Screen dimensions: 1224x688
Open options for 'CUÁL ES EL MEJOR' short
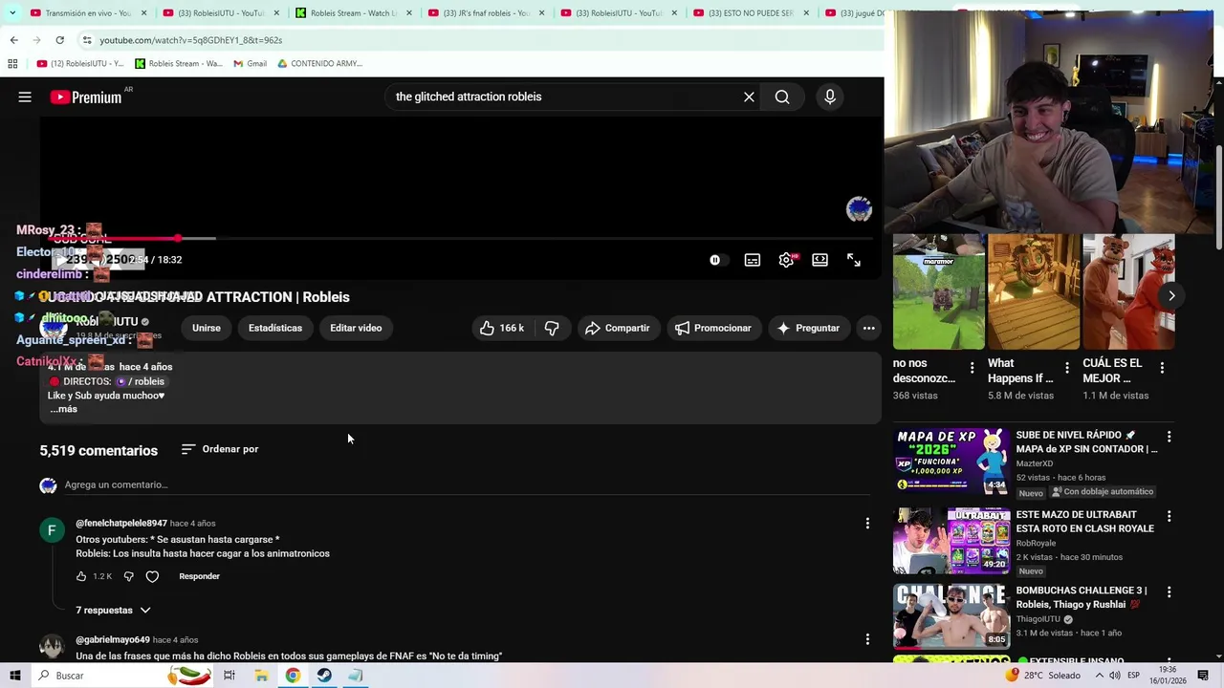(x=1162, y=367)
